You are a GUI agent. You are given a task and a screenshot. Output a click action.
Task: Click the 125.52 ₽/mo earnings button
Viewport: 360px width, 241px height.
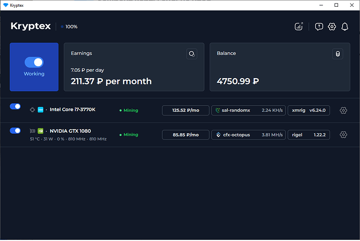pos(186,110)
